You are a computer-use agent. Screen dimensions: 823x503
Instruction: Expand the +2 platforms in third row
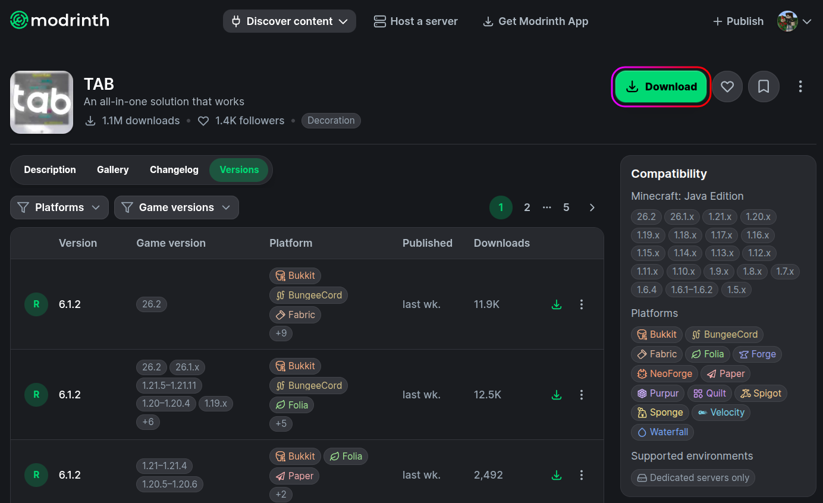(281, 495)
